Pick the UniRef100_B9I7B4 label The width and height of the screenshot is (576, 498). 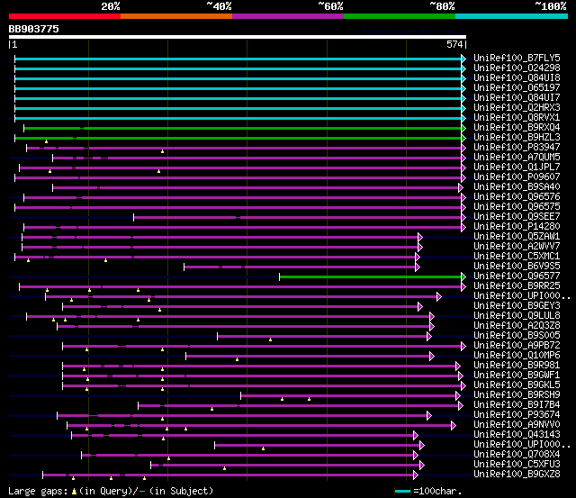coord(517,405)
